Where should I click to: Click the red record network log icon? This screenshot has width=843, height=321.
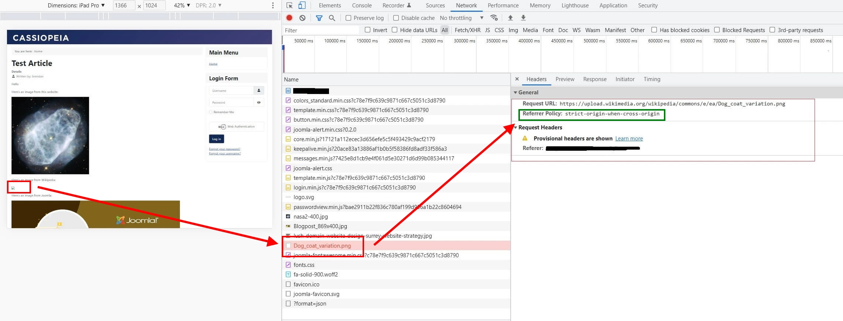click(289, 18)
